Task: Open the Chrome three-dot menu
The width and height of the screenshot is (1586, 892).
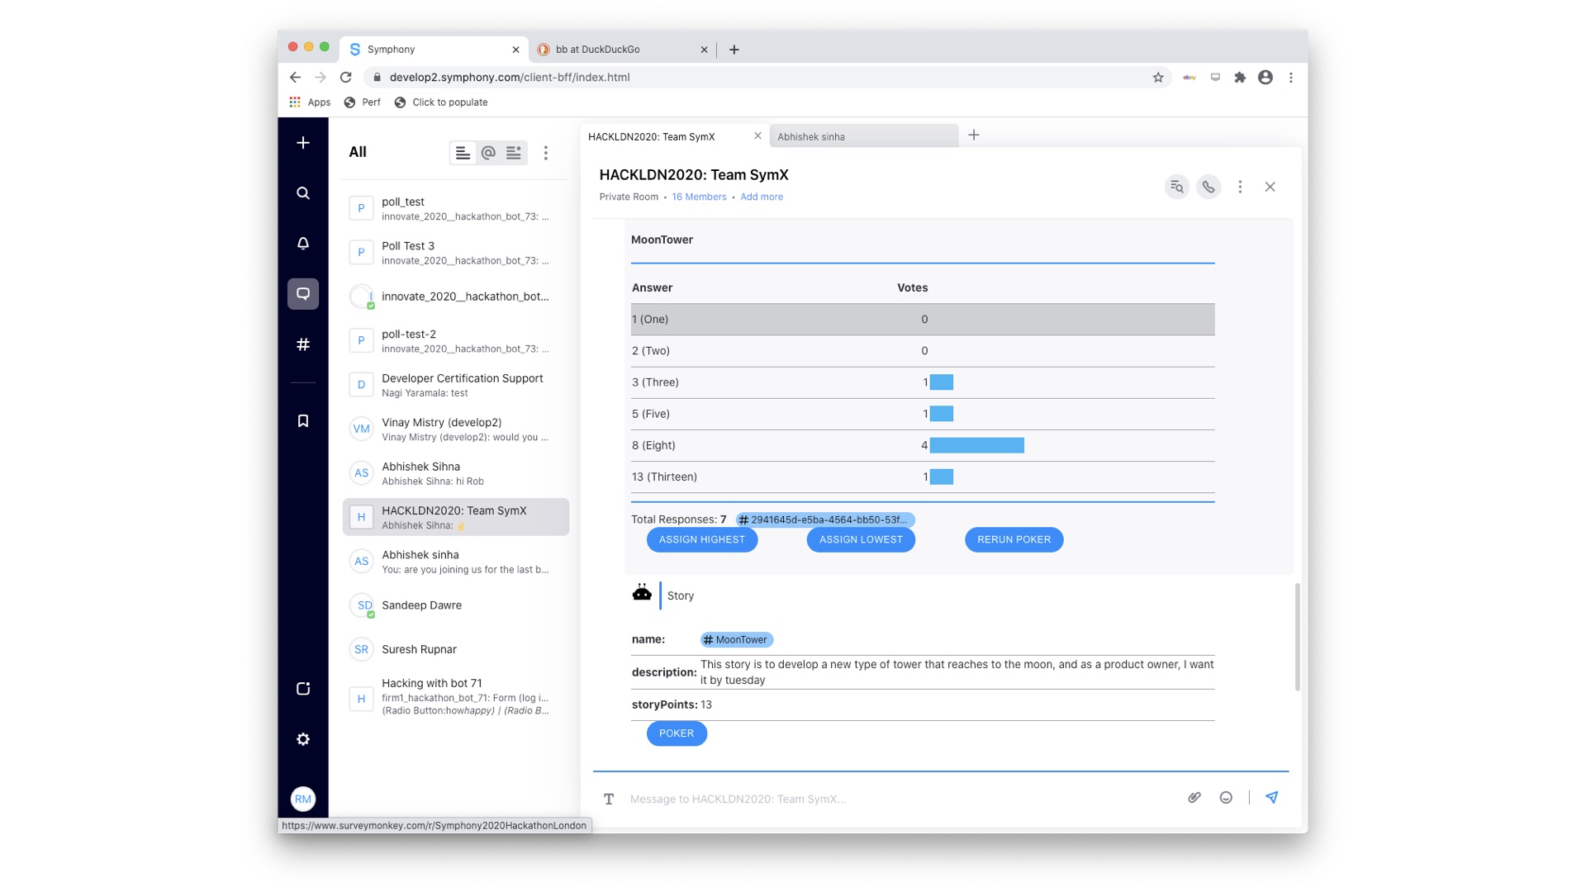Action: 1291,77
